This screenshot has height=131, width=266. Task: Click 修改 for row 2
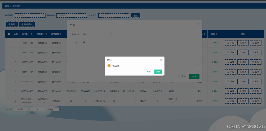243,53
